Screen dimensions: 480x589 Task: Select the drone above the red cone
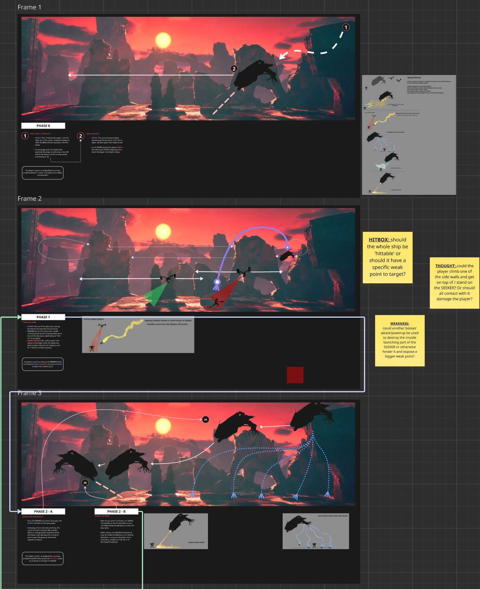click(x=244, y=271)
